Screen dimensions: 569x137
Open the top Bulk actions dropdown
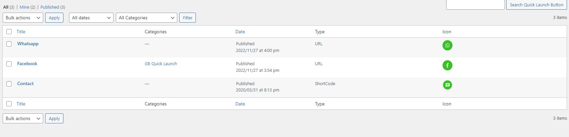[x=23, y=18]
